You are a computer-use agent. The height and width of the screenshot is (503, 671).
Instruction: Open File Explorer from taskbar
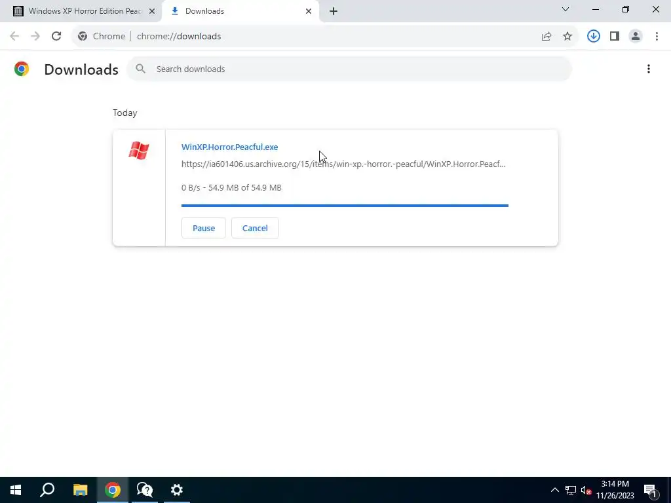[x=80, y=490]
